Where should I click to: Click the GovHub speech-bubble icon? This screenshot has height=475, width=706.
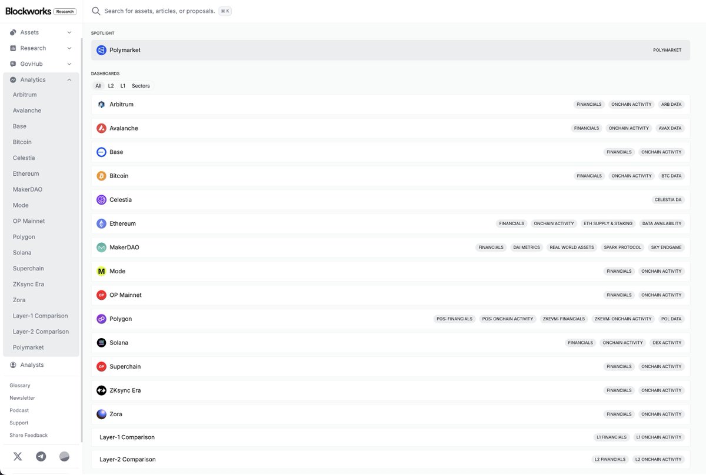tap(14, 63)
